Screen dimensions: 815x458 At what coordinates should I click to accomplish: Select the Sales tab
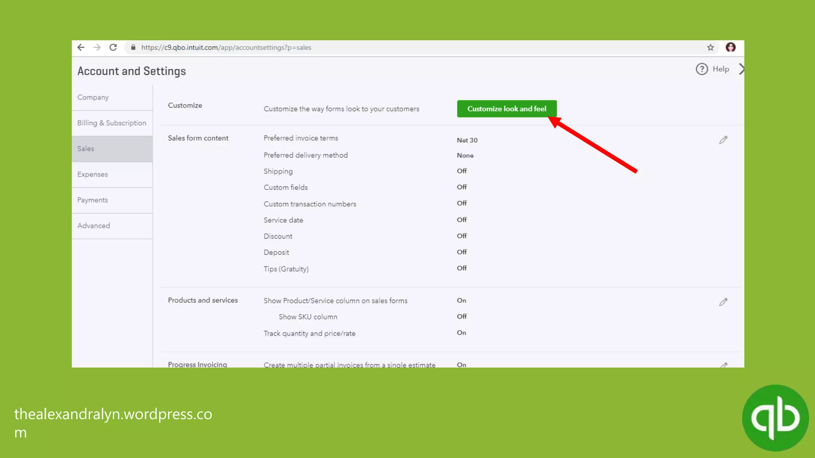click(86, 149)
